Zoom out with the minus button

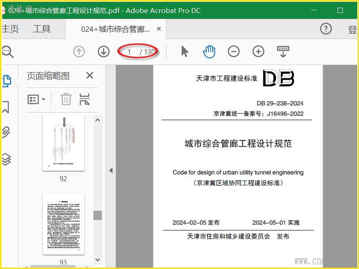[x=233, y=52]
